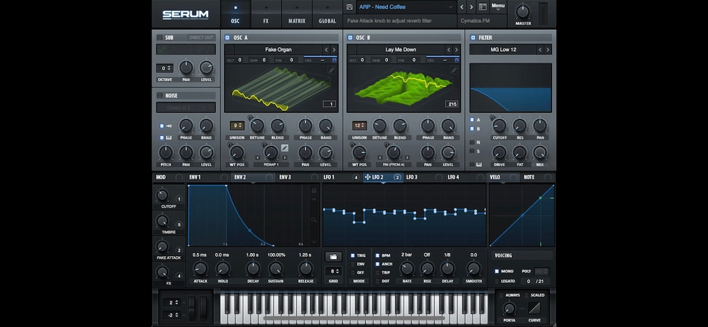Open the Fake Organ wavetable menu
Screen dimensions: 708x327
pyautogui.click(x=278, y=50)
